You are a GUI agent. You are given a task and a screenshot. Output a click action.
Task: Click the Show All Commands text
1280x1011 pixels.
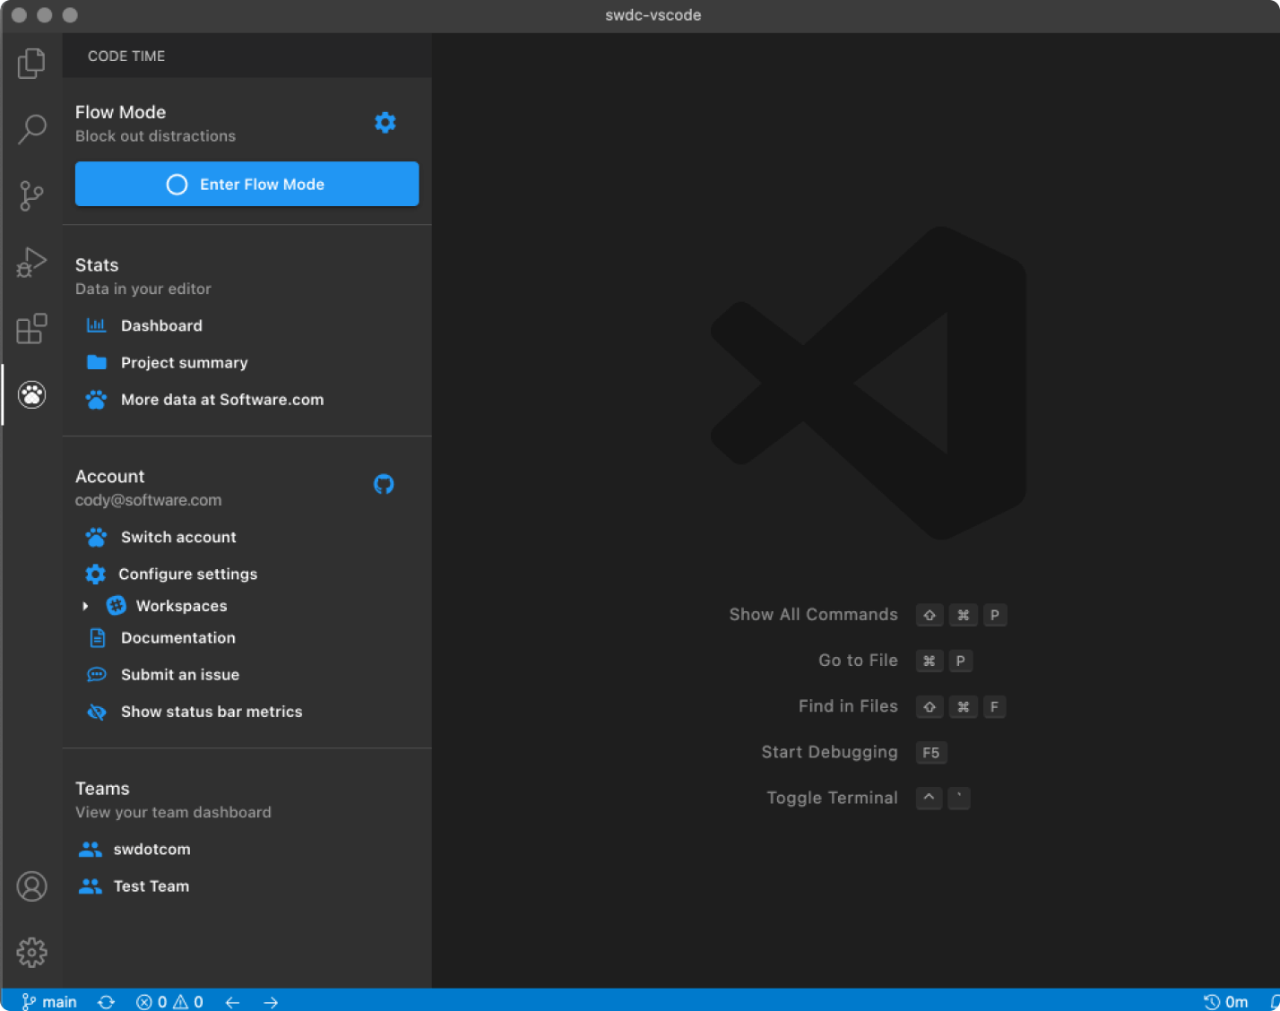click(813, 615)
